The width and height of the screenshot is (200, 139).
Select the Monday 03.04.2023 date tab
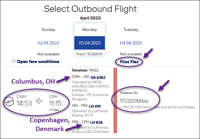click(x=90, y=40)
